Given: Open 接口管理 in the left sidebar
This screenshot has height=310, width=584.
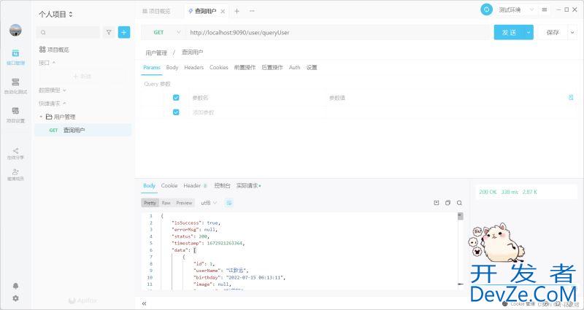Looking at the screenshot, I should tap(15, 57).
